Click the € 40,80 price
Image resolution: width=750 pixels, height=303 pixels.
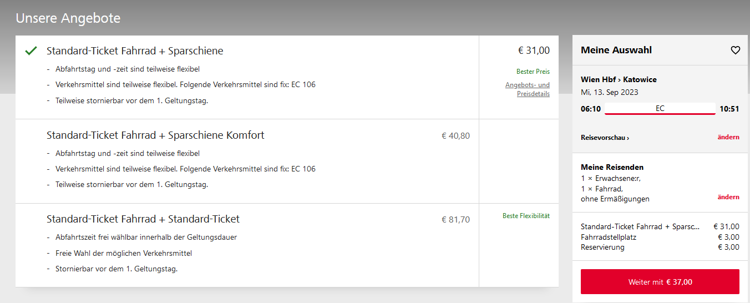455,135
